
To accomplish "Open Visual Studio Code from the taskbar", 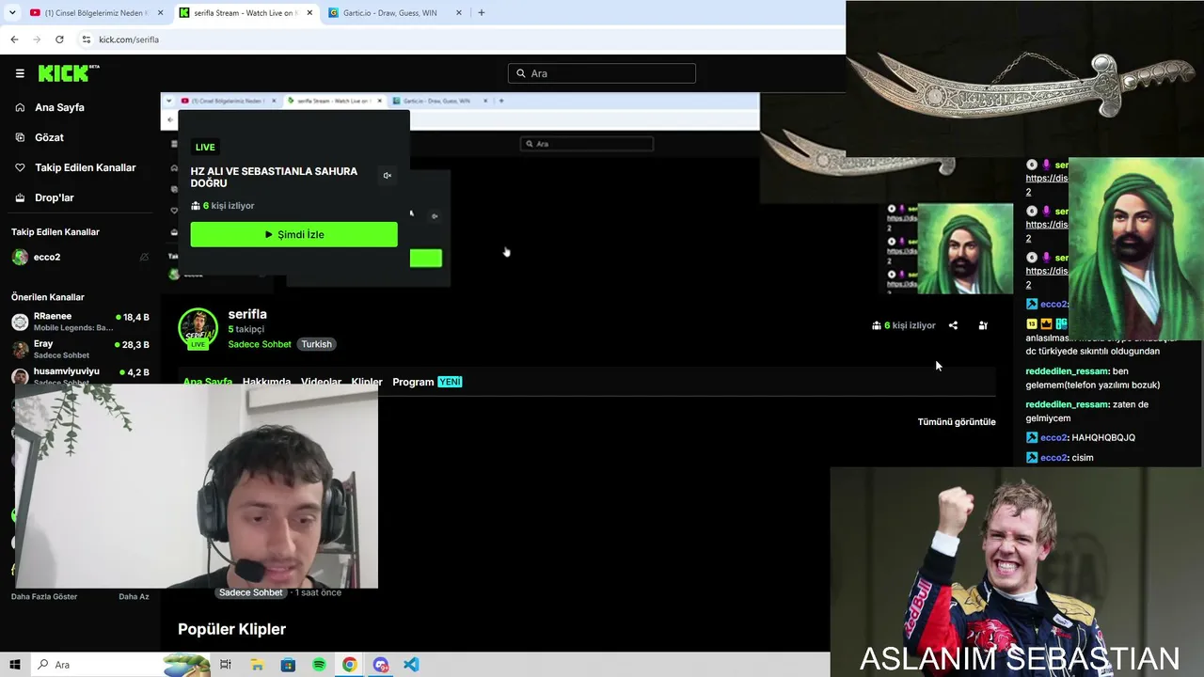I will click(411, 665).
